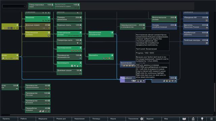This screenshot has width=216, height=121.
Task: Queue the Многоствольное оружие research
Action: [x=164, y=19]
